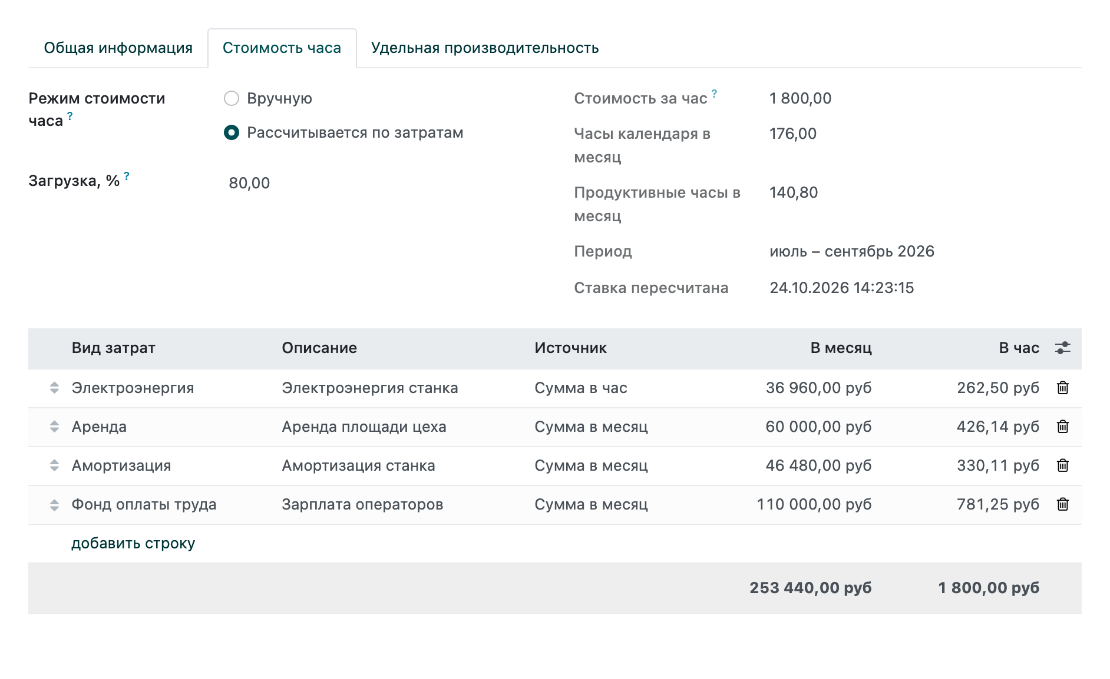Image resolution: width=1110 pixels, height=679 pixels.
Task: Delete the Амортизация cost row
Action: coord(1062,465)
